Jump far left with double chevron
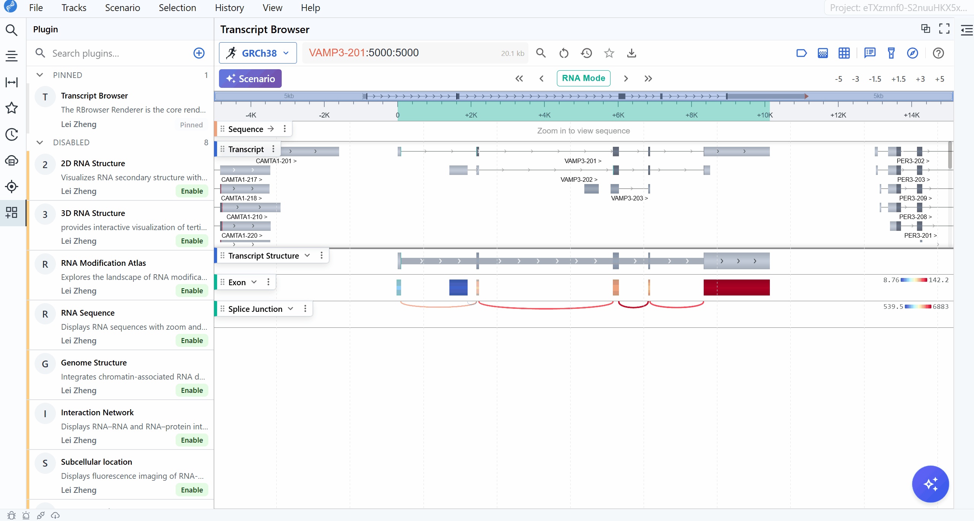This screenshot has height=521, width=974. [519, 79]
